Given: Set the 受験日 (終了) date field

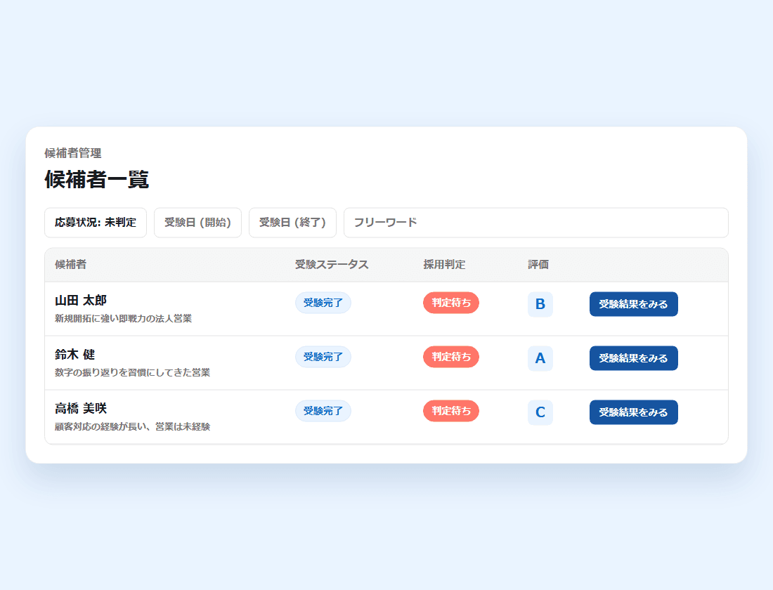Looking at the screenshot, I should (292, 222).
